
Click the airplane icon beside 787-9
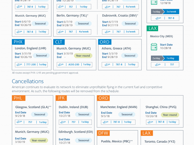tap(19, 7)
